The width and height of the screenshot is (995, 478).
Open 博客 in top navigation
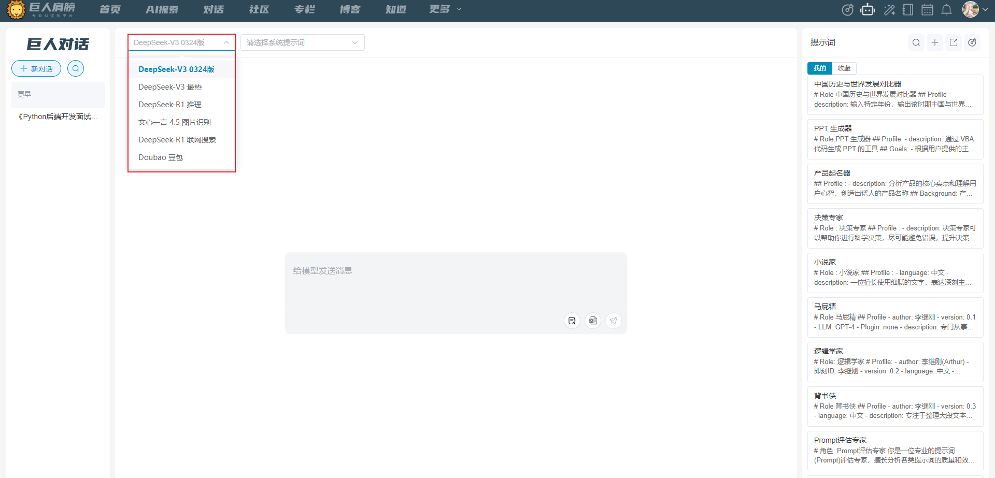pyautogui.click(x=350, y=9)
